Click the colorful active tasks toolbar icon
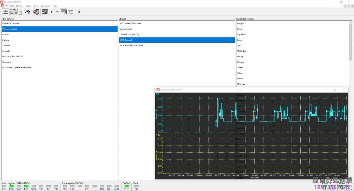This screenshot has width=354, height=191. (x=27, y=12)
